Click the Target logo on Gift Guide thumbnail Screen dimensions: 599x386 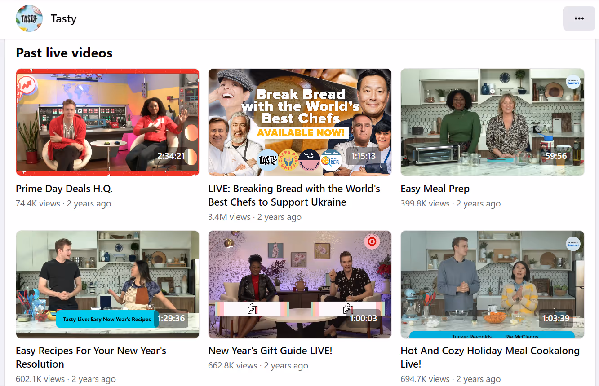371,242
